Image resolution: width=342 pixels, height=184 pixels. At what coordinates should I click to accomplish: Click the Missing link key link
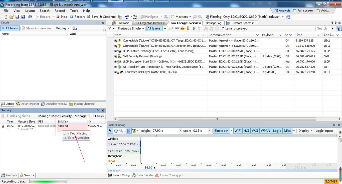coord(63,126)
